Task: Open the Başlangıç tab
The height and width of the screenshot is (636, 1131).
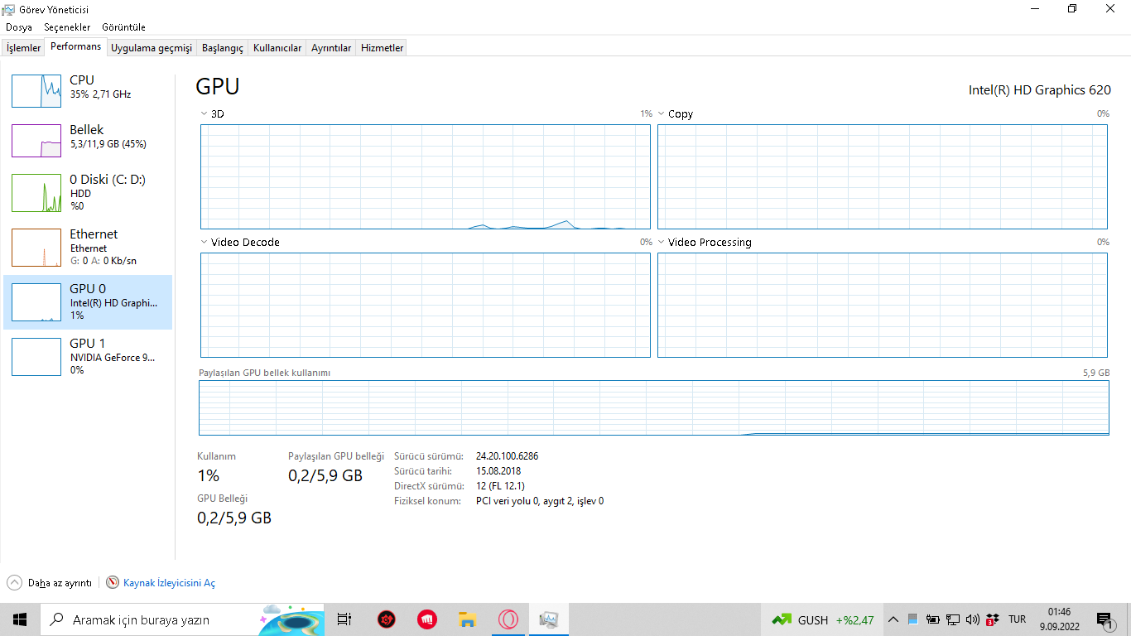Action: [223, 48]
